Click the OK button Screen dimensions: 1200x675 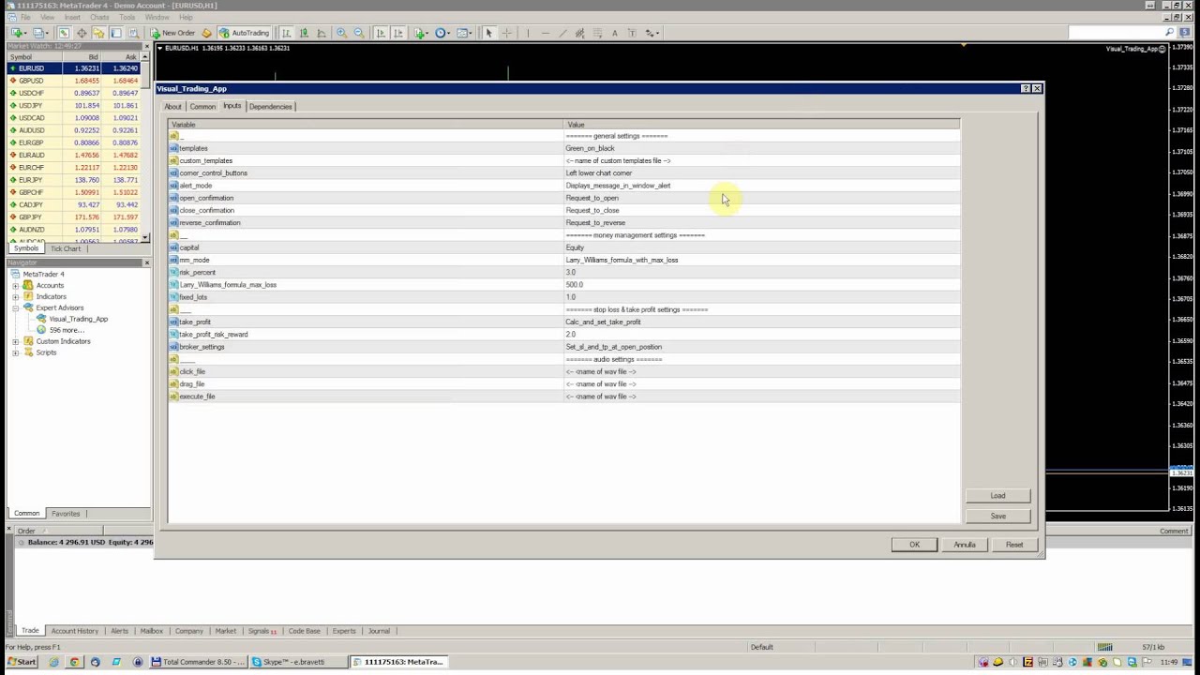(914, 545)
